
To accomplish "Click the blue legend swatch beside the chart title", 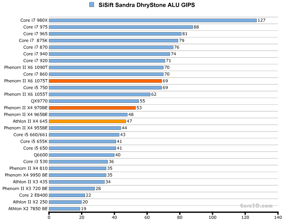I will (x=91, y=5).
